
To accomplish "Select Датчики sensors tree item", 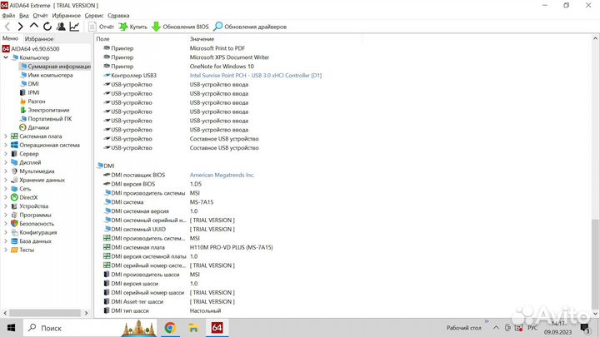I will point(34,127).
